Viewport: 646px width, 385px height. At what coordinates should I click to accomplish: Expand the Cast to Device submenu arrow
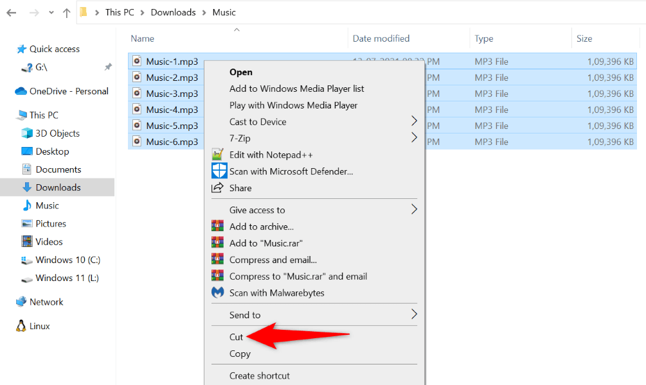click(x=414, y=121)
